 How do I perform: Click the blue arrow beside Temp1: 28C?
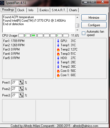point(58,62)
